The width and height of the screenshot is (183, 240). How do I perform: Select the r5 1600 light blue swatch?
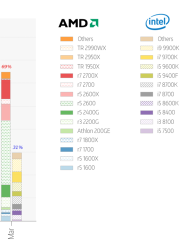click(66, 167)
